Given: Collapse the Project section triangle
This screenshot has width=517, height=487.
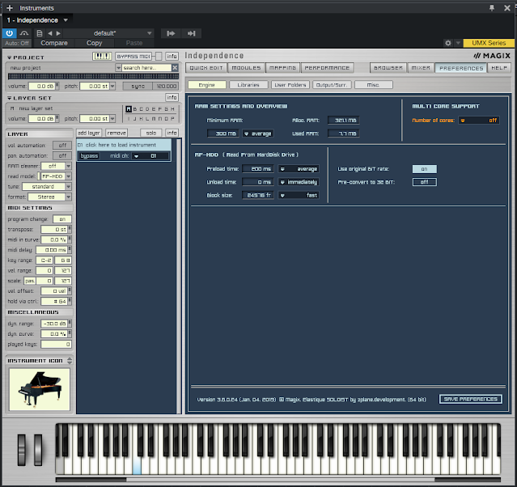Looking at the screenshot, I should point(10,57).
